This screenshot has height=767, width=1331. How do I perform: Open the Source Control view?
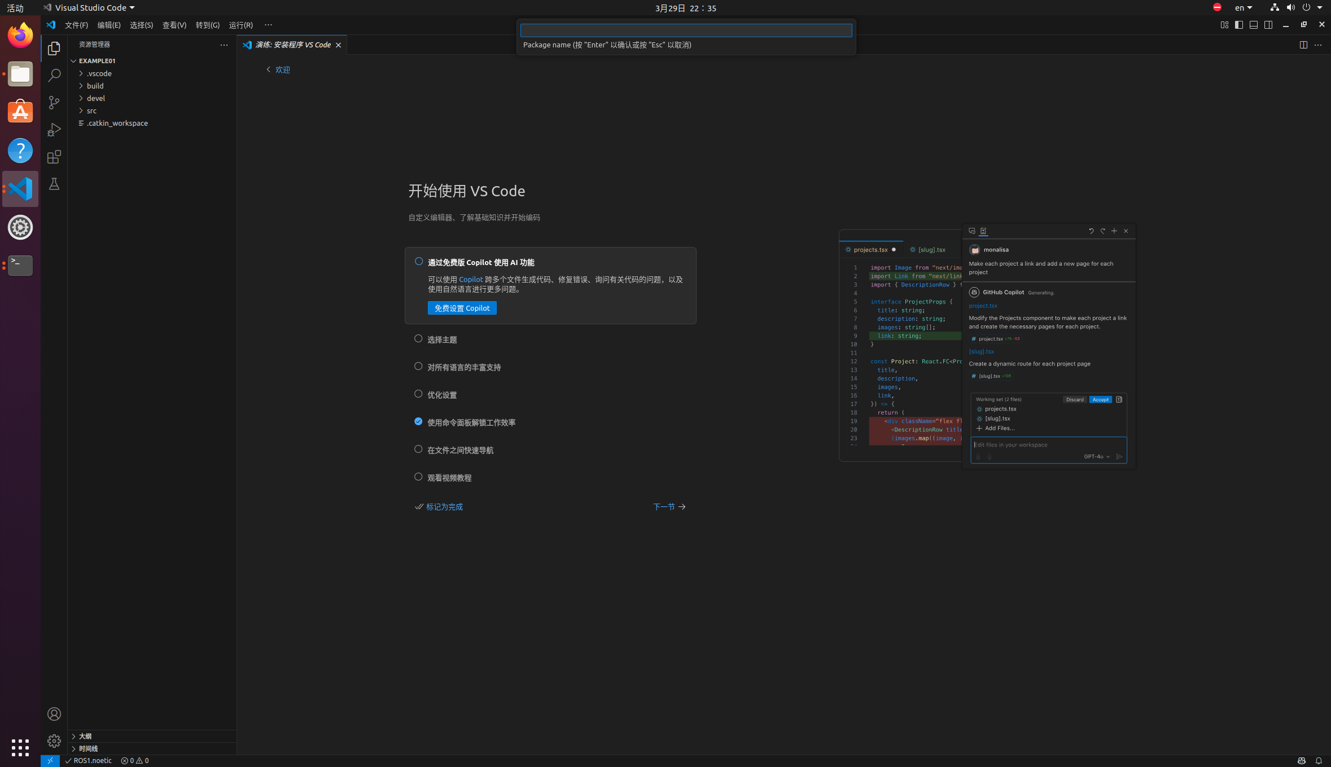pos(54,103)
